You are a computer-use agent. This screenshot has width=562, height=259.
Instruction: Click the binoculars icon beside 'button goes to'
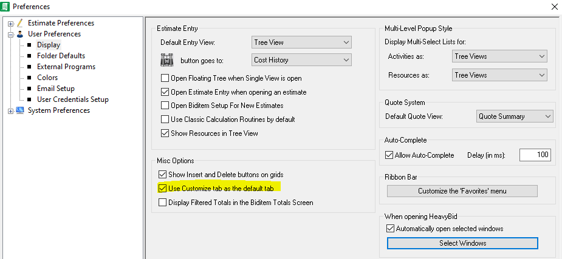(x=166, y=61)
